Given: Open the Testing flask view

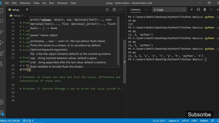Looking at the screenshot, I should (x=1, y=64).
